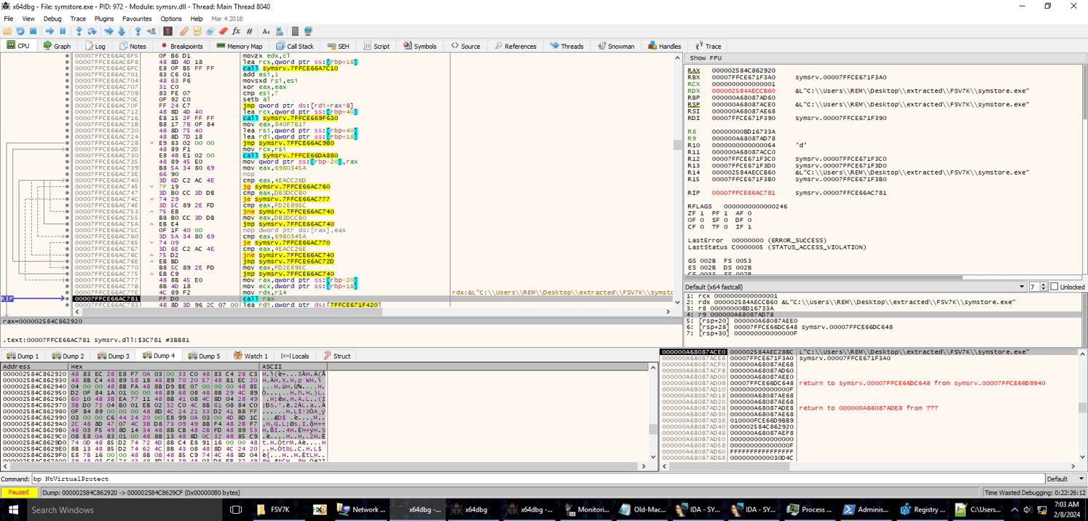Viewport: 1088px width, 521px height.
Task: Click the Pause execution toolbar icon
Action: (63, 31)
